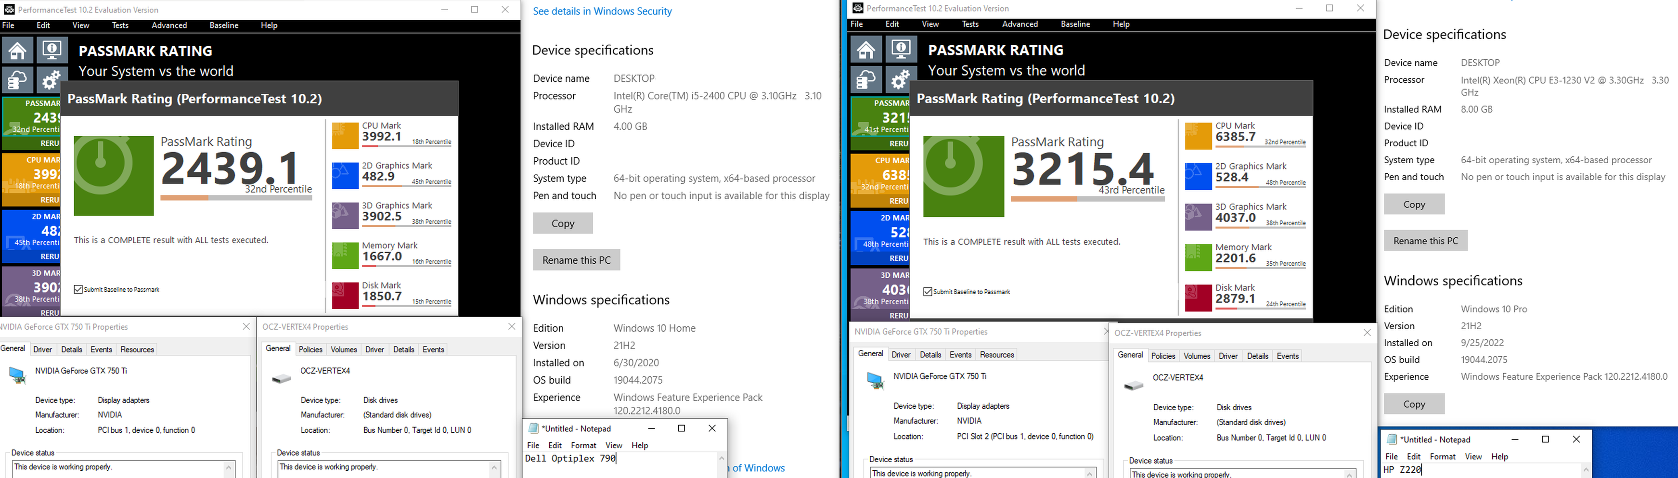Open Home icon in PerformanceTest window rated 3215.4
1678x478 pixels.
click(x=865, y=50)
